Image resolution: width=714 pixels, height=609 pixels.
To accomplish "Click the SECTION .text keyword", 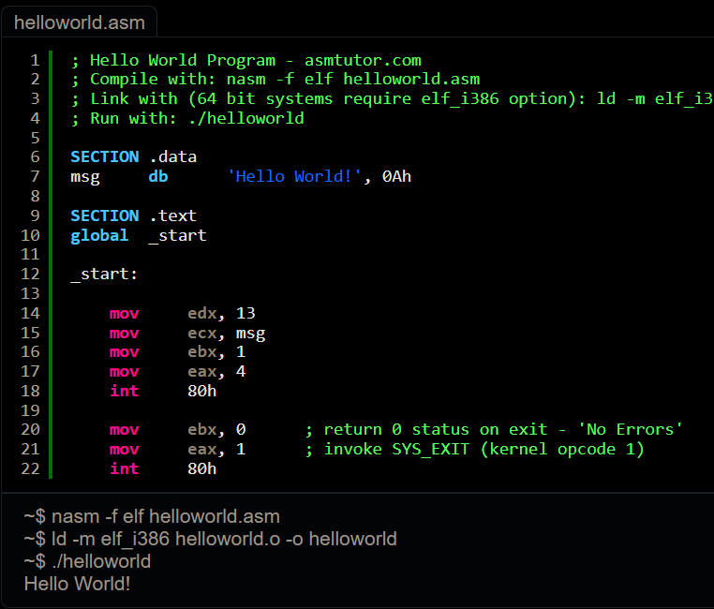I will click(104, 215).
